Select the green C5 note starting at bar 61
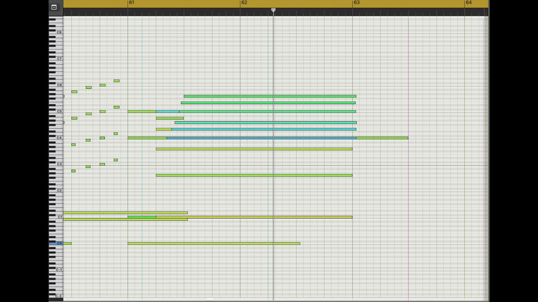This screenshot has height=302, width=538. click(x=142, y=112)
